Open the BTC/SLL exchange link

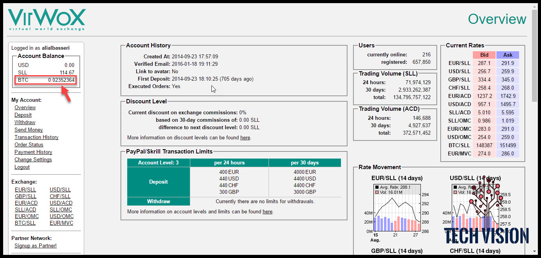point(25,223)
